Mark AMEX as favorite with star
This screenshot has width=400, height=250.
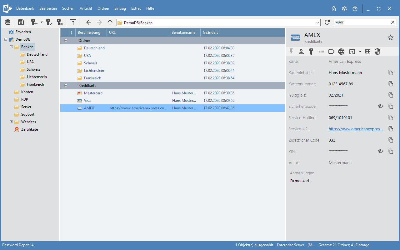pyautogui.click(x=391, y=37)
